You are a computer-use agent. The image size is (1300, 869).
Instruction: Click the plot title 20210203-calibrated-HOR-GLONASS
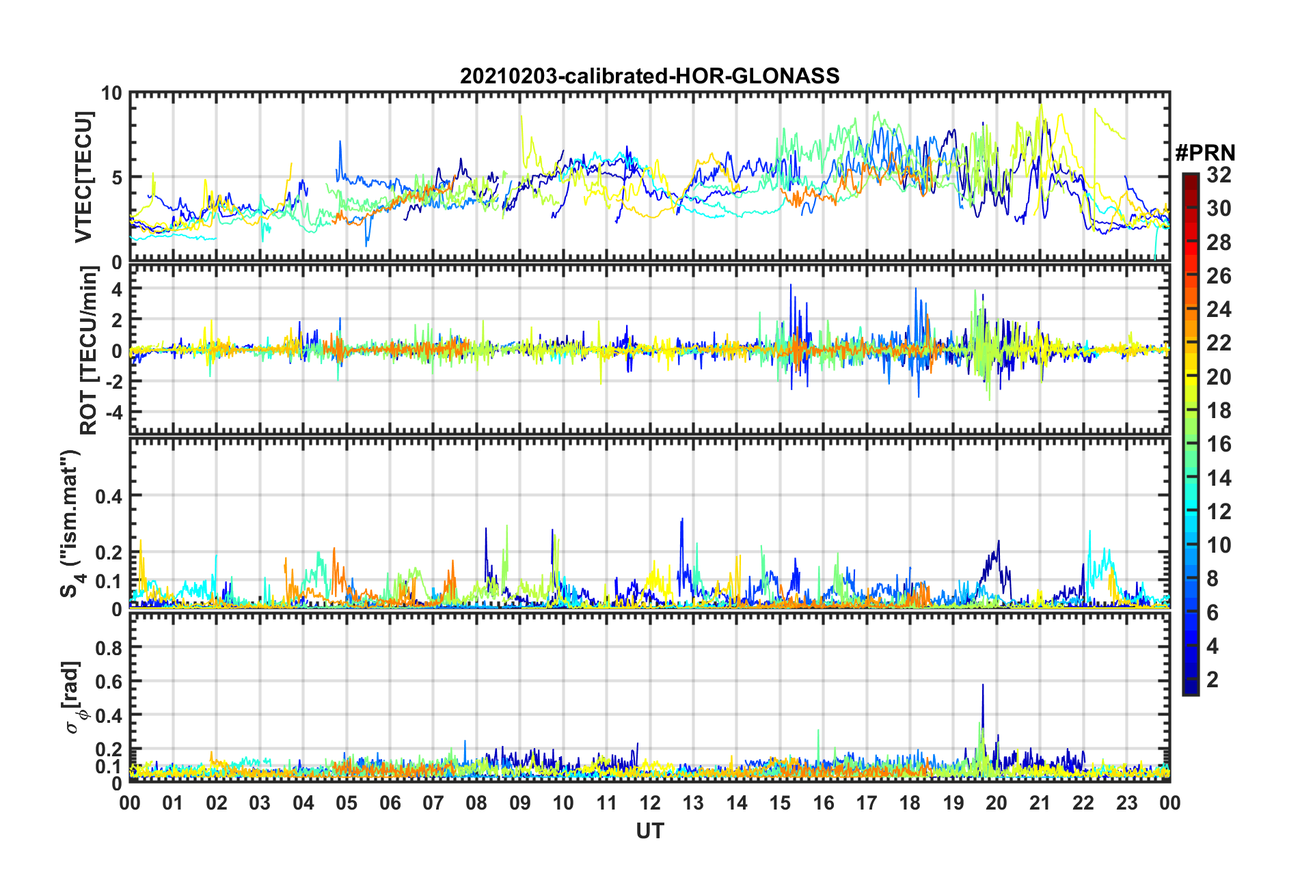tap(649, 75)
